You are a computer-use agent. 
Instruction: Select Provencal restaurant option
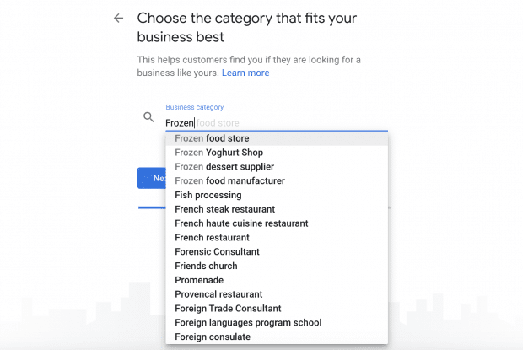tap(218, 294)
